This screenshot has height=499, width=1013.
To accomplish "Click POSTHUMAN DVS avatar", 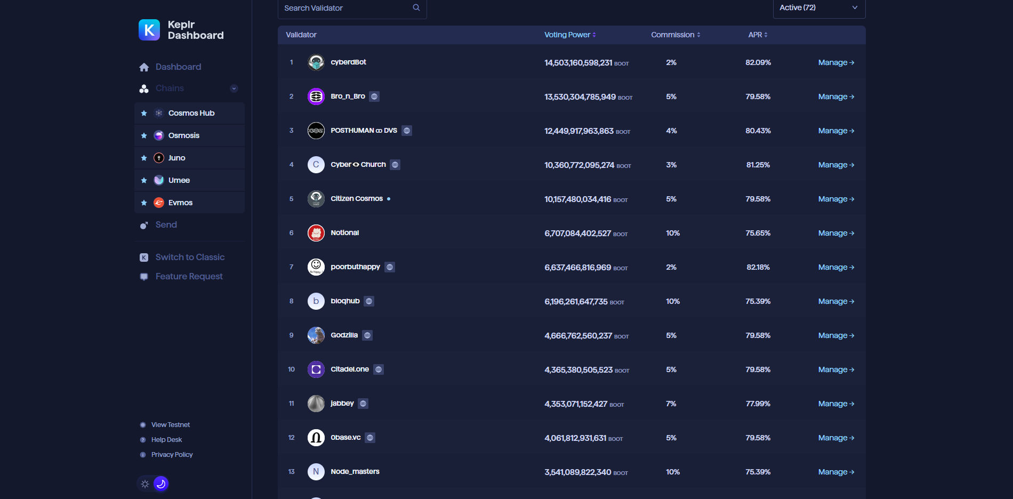I will pyautogui.click(x=316, y=131).
